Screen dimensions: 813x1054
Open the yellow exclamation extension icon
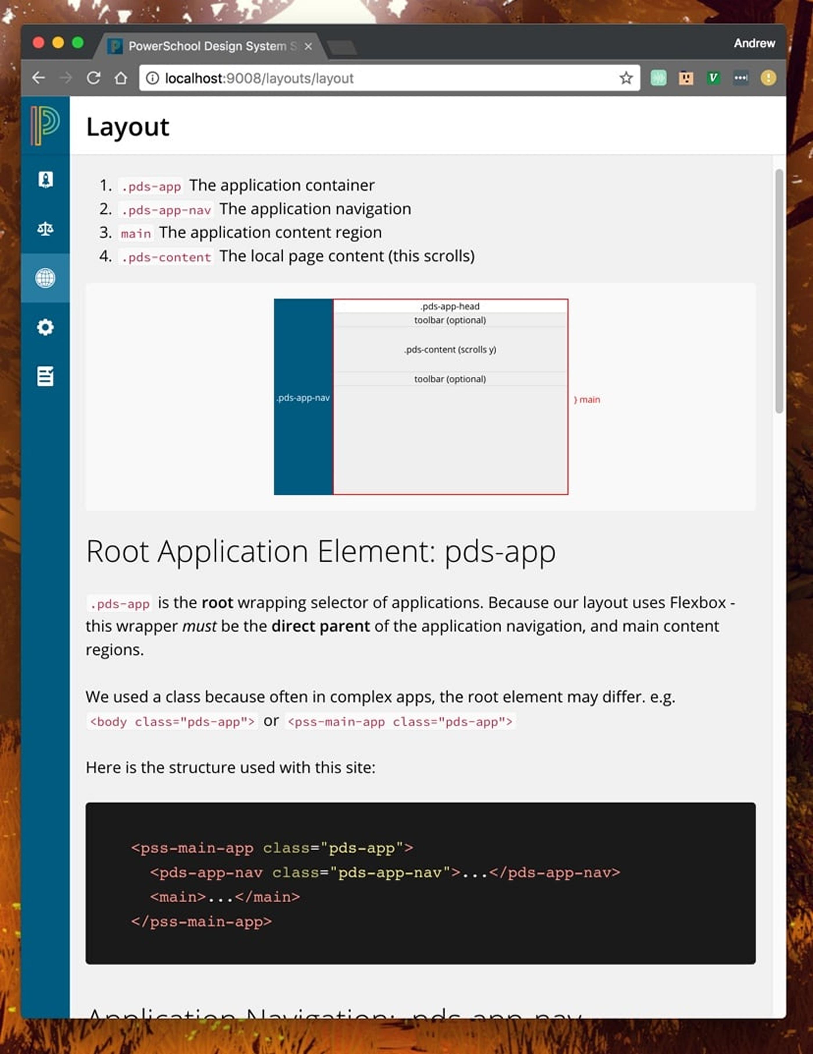(x=769, y=78)
